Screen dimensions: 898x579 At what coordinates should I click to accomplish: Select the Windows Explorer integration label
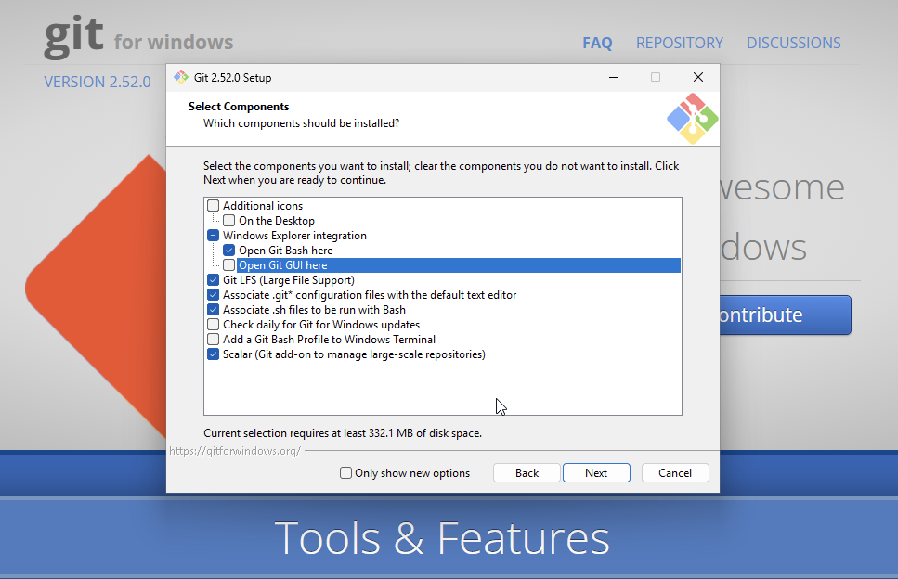[294, 235]
